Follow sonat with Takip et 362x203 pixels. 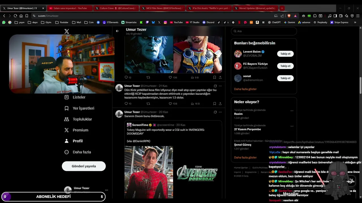(285, 78)
